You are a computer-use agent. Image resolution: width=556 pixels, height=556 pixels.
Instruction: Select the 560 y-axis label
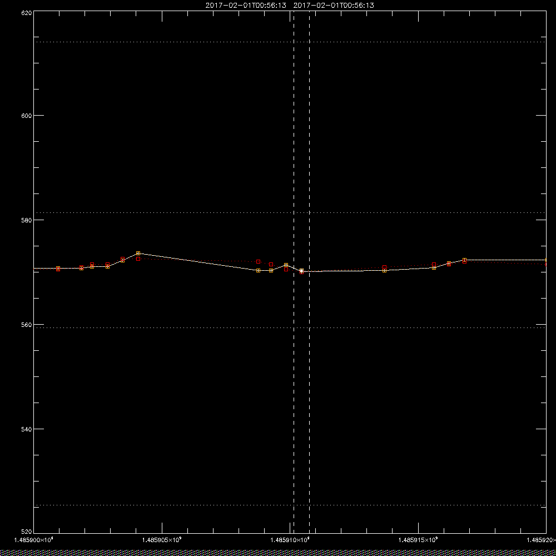click(27, 325)
